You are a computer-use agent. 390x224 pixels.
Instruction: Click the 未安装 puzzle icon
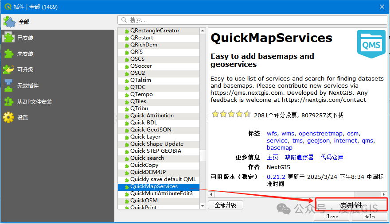point(8,54)
